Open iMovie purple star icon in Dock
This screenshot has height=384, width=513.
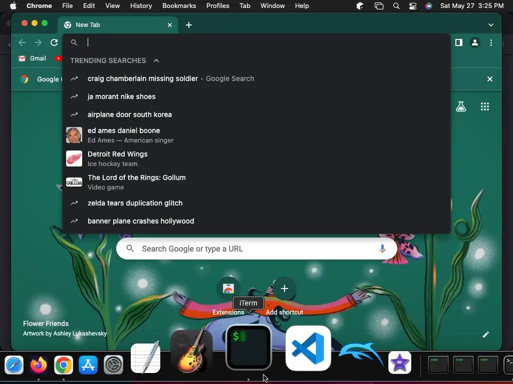pyautogui.click(x=399, y=363)
